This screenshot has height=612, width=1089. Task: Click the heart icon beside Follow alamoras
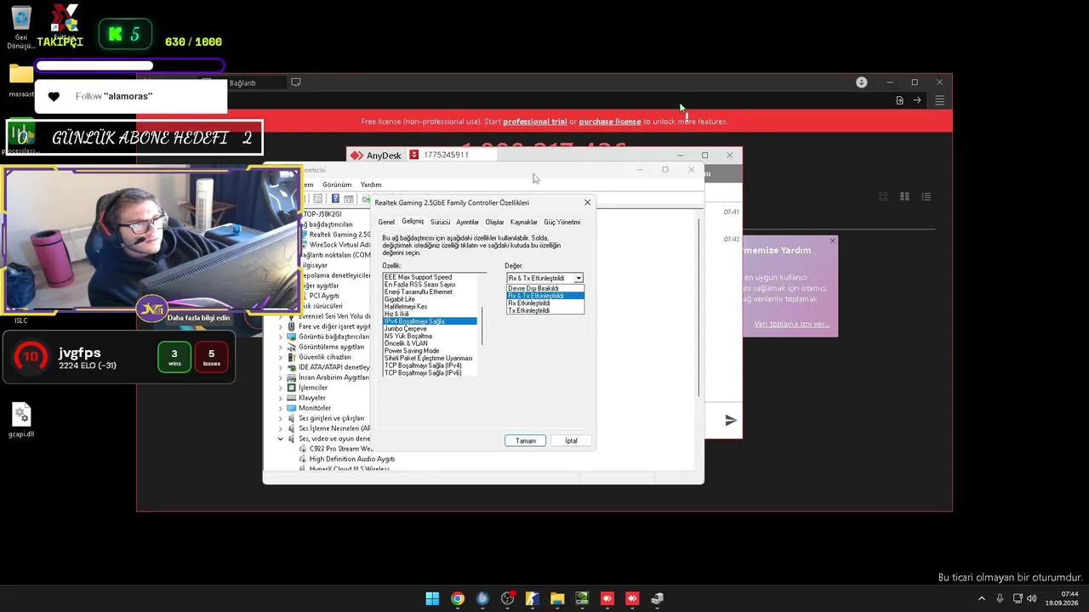tap(54, 96)
